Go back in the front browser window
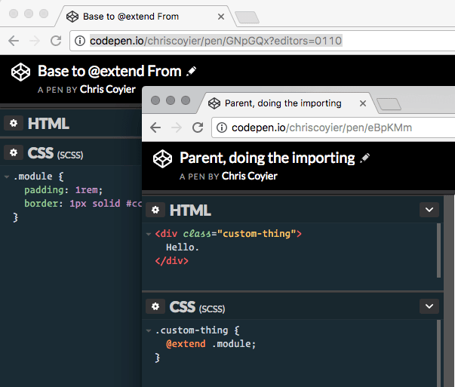455x387 pixels. [155, 127]
